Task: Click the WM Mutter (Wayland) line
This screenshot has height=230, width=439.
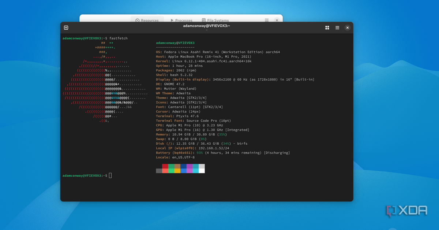Action: point(176,89)
